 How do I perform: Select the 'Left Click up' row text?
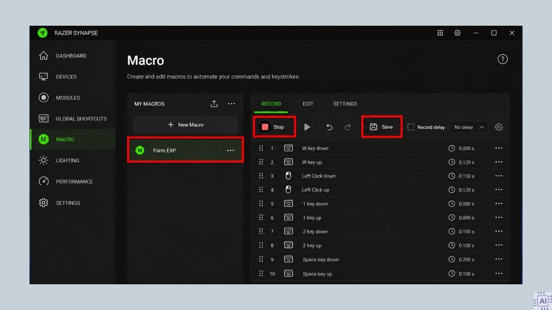tap(316, 190)
